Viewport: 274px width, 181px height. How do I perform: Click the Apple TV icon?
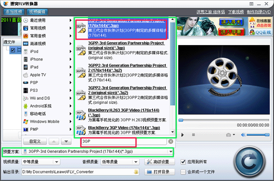pyautogui.click(x=26, y=75)
